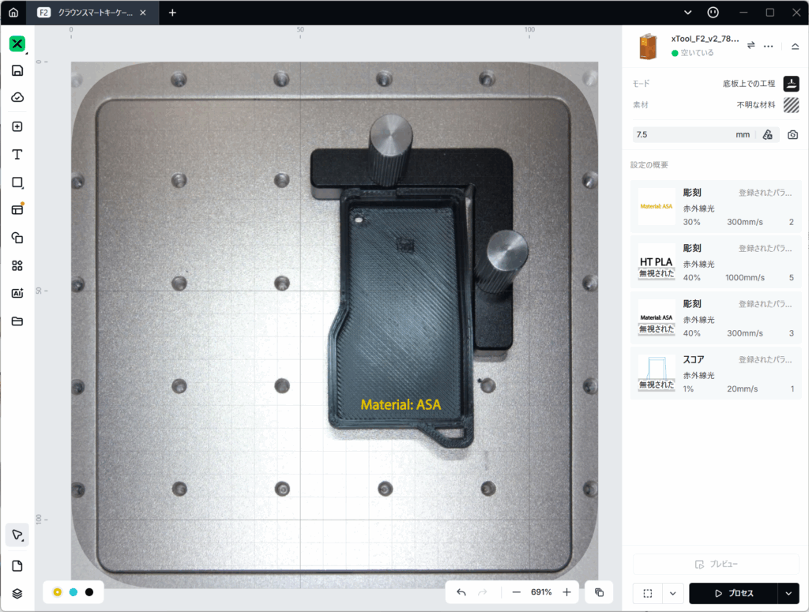Open the Layers panel icon
The height and width of the screenshot is (612, 809).
17,593
